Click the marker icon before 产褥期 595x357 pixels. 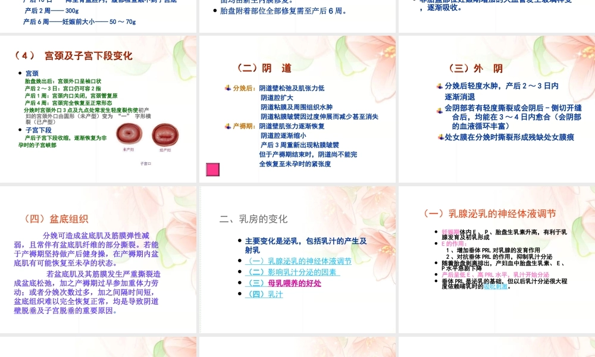(x=227, y=126)
